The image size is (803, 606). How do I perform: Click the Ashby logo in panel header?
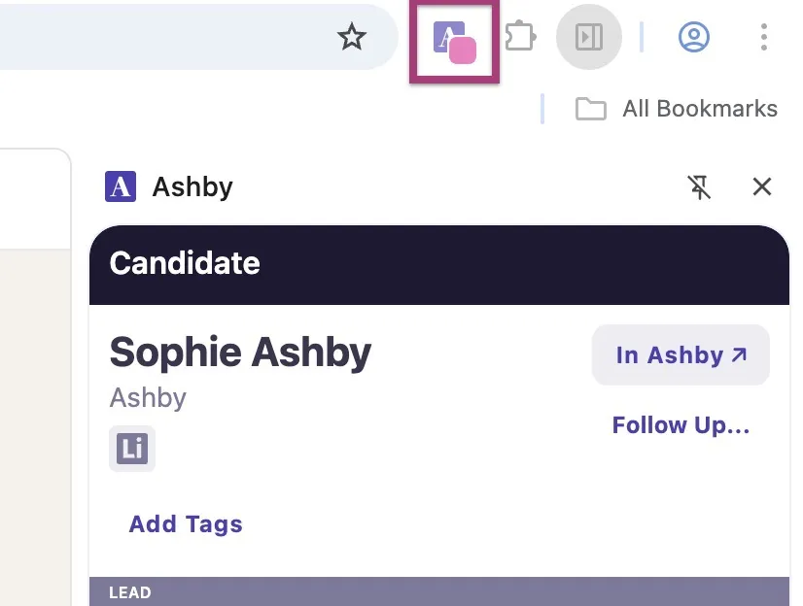(121, 186)
